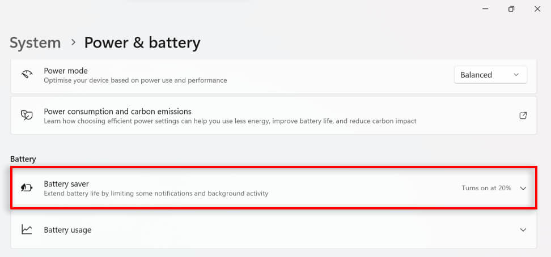Click the Battery saver title text
The width and height of the screenshot is (551, 257).
66,184
